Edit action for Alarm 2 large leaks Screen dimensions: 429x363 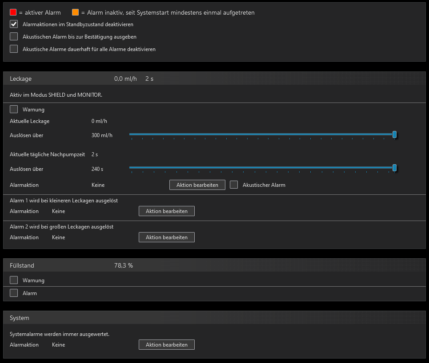click(167, 237)
